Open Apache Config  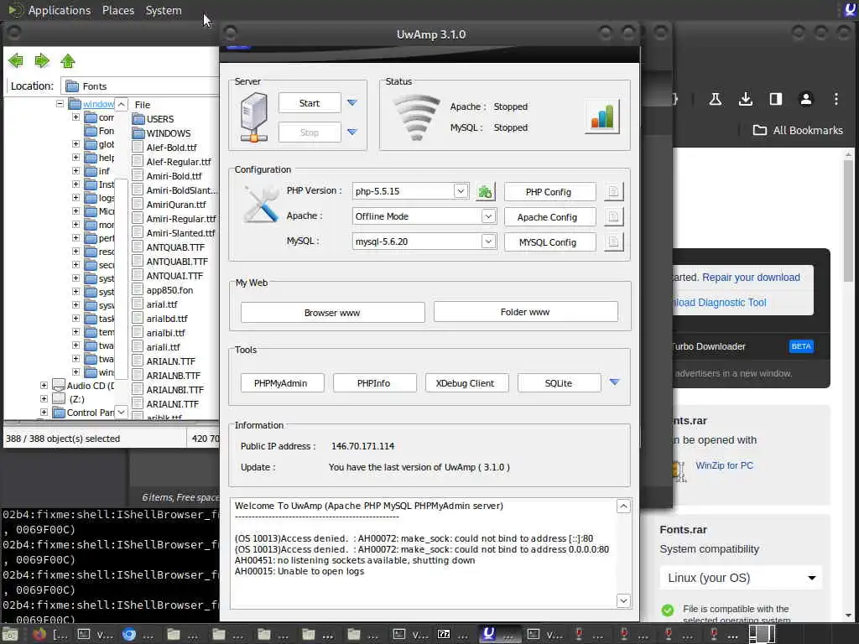pyautogui.click(x=549, y=217)
